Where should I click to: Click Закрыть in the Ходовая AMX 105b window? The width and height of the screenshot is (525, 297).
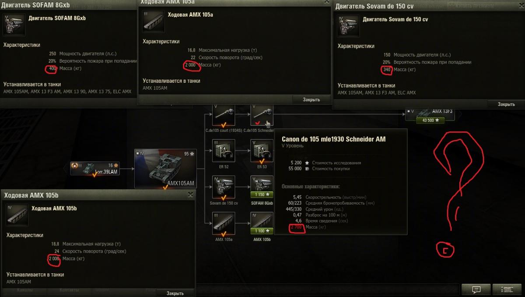(x=175, y=293)
